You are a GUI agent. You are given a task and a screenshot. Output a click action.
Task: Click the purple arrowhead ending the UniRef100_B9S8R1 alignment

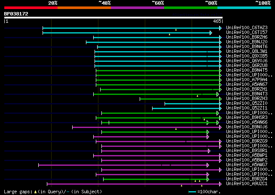coord(209,151)
